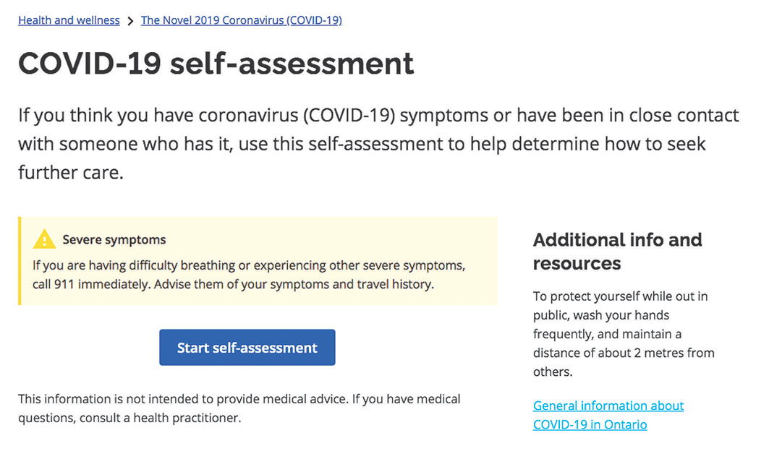Viewport: 769px width, 472px height.
Task: Click the yellow left border of alert box
Action: pyautogui.click(x=20, y=261)
